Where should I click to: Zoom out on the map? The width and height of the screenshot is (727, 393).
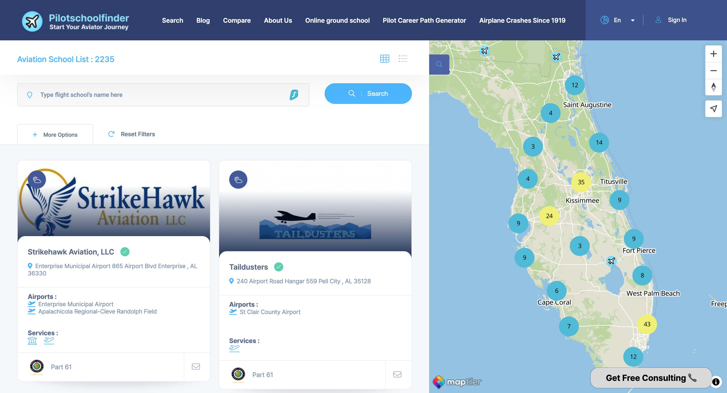[x=713, y=70]
